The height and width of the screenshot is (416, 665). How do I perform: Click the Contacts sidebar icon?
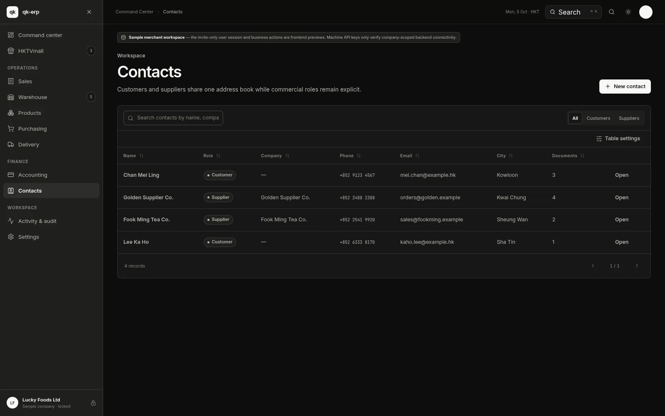[11, 191]
